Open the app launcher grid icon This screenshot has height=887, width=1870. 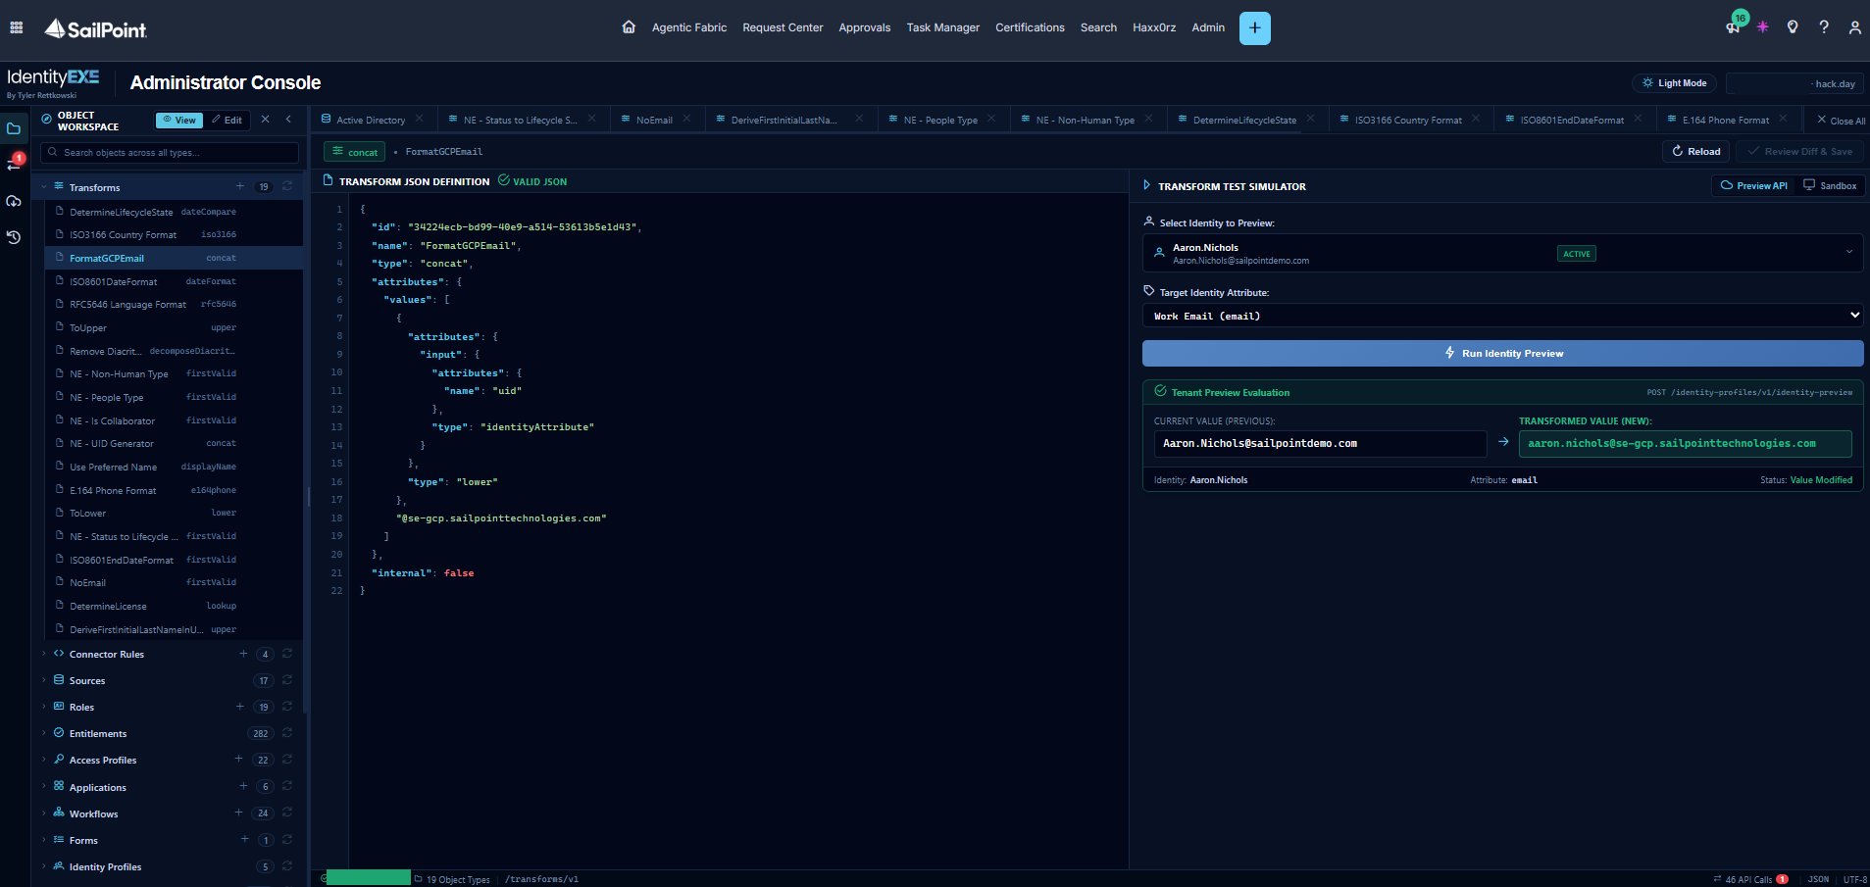pyautogui.click(x=17, y=27)
